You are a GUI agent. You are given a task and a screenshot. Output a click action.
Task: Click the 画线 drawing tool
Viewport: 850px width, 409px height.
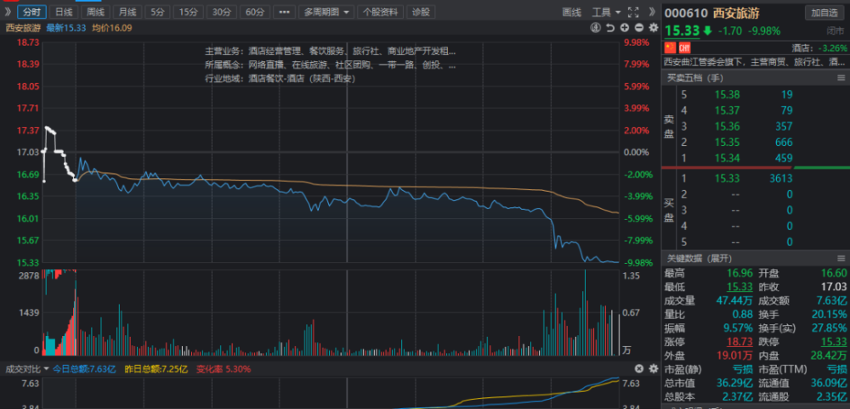point(571,12)
